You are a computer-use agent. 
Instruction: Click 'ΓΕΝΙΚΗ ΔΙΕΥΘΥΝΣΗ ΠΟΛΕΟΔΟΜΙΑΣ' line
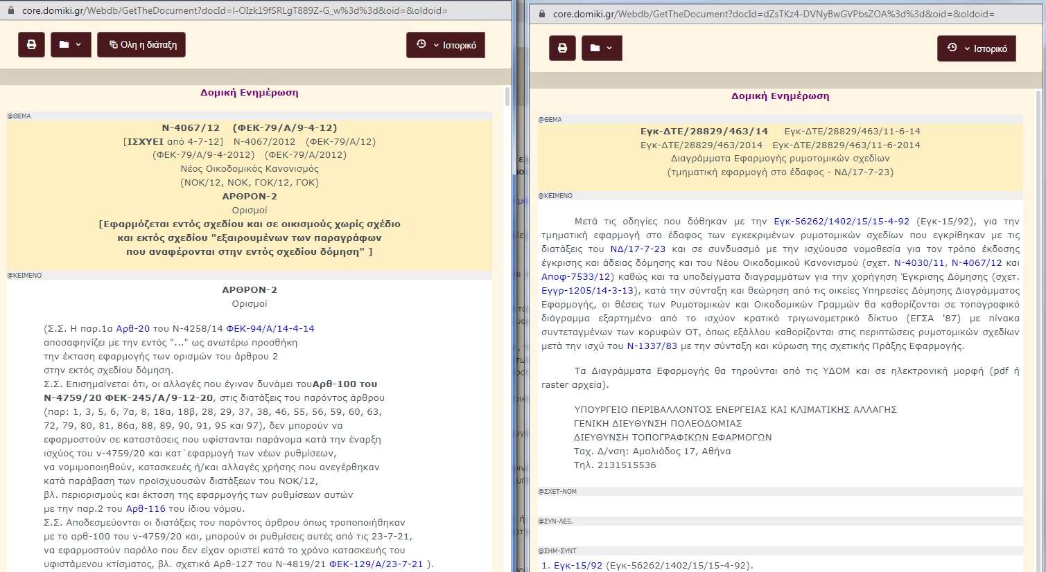click(x=659, y=424)
